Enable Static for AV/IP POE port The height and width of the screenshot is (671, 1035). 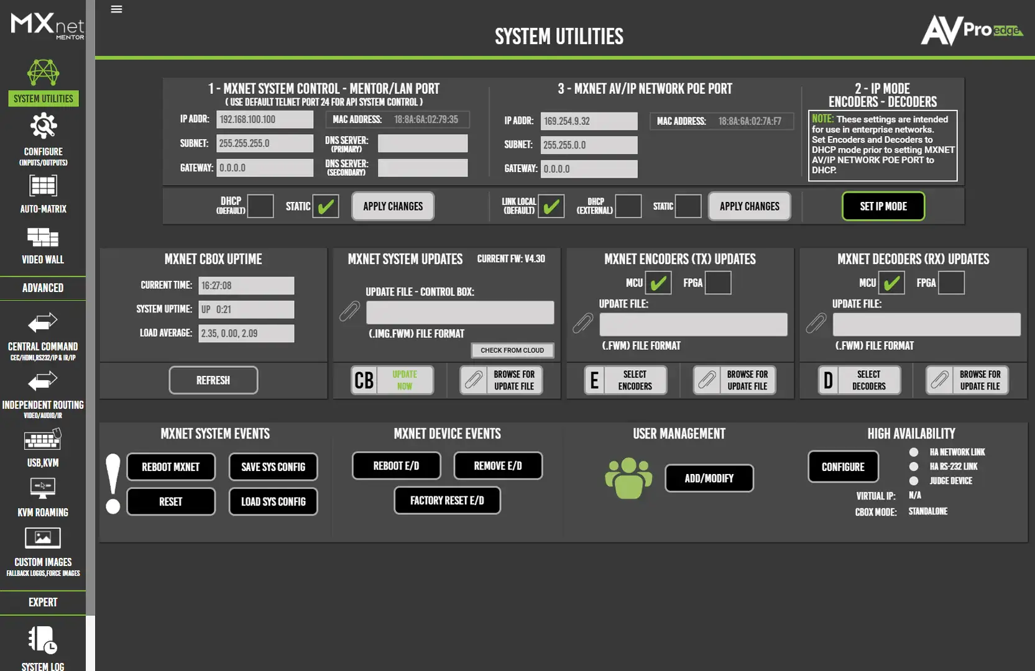pyautogui.click(x=688, y=206)
